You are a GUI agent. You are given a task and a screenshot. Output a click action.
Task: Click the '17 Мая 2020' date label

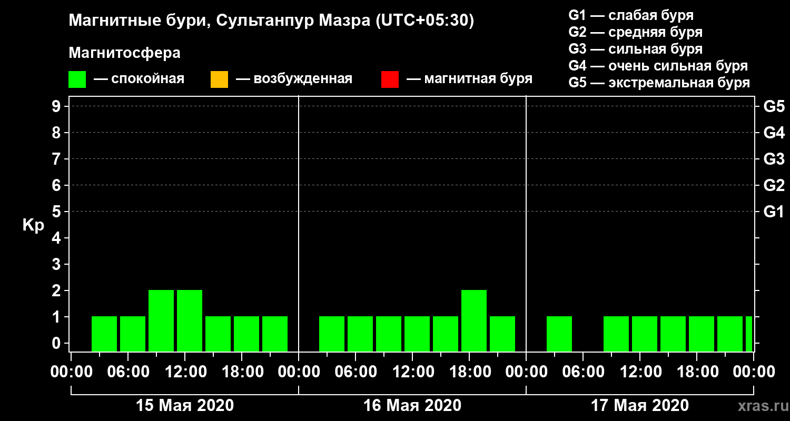[640, 405]
